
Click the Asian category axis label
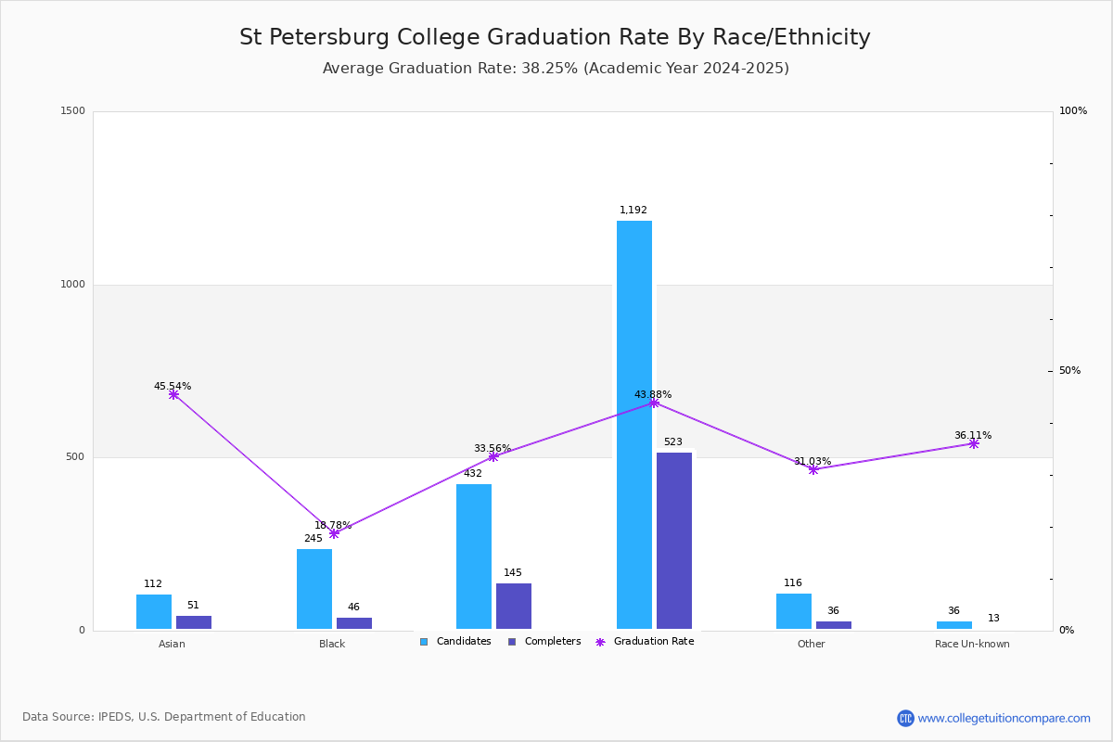click(x=172, y=644)
